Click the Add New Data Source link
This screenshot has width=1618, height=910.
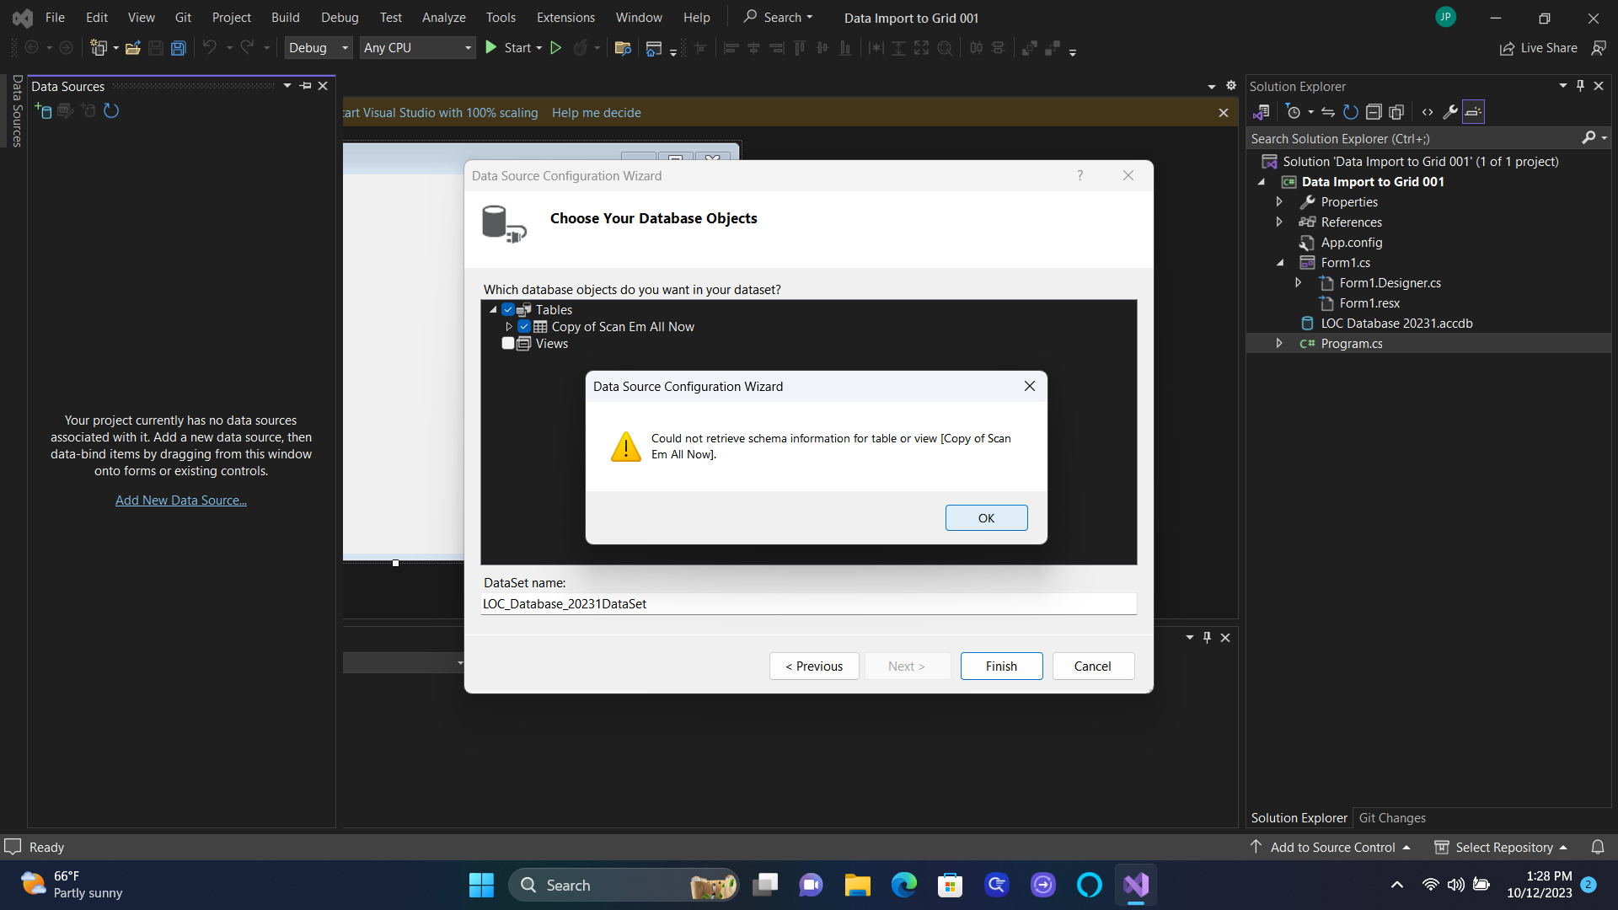tap(180, 500)
